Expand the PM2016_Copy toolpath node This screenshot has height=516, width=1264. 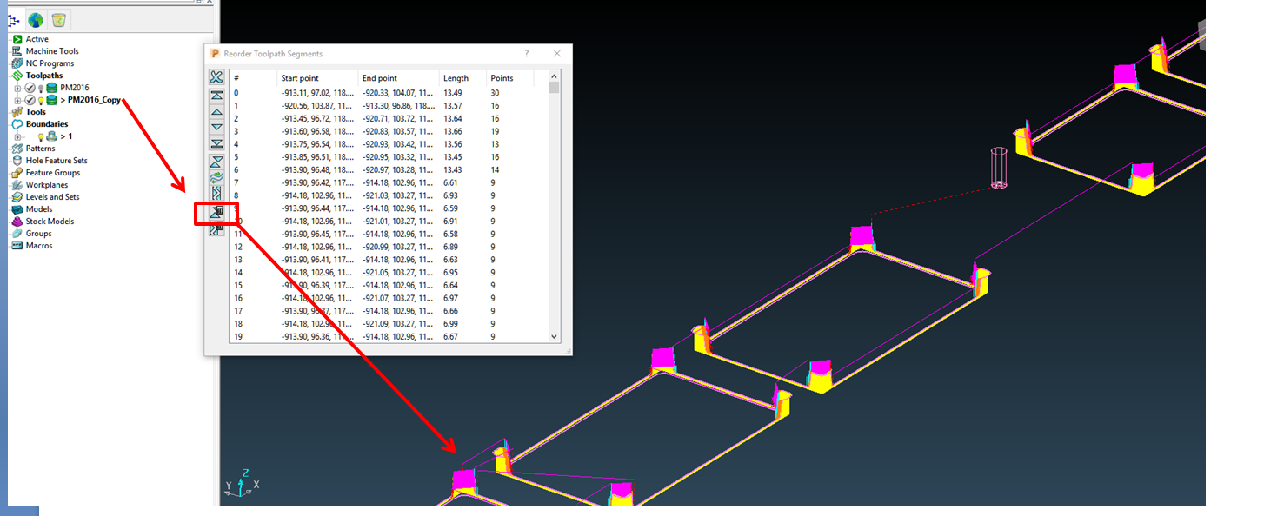[17, 100]
